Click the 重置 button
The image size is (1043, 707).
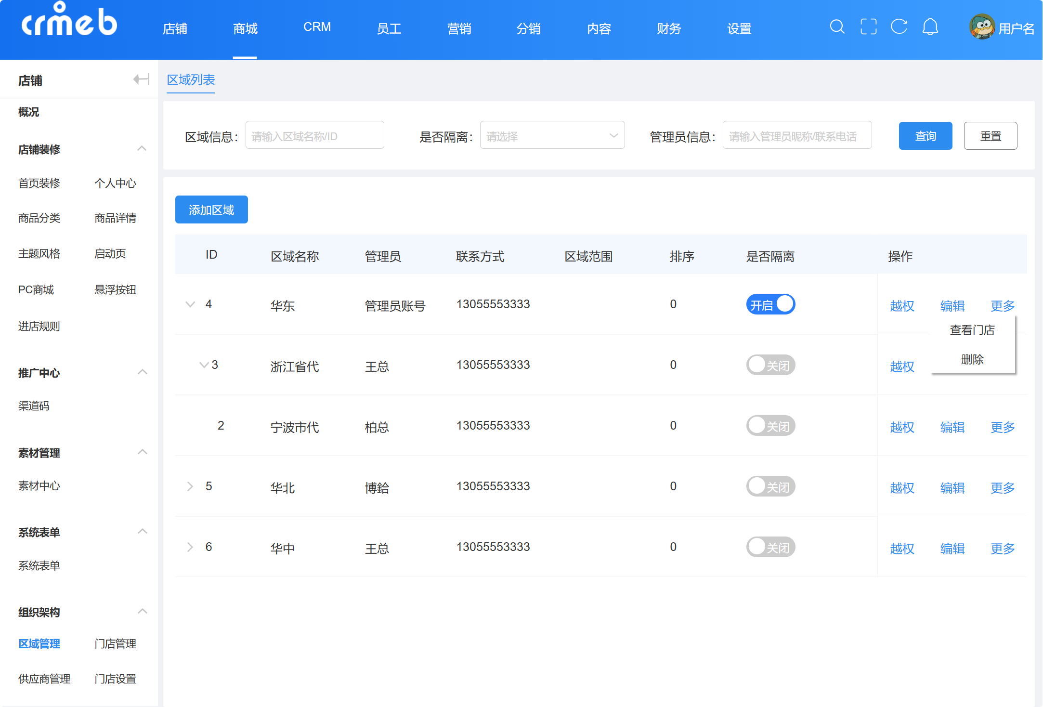click(x=991, y=136)
